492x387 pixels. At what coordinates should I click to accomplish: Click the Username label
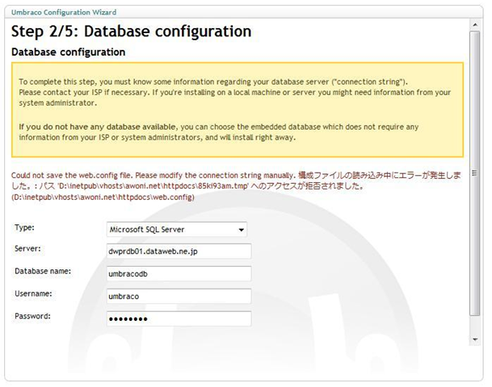pos(33,293)
